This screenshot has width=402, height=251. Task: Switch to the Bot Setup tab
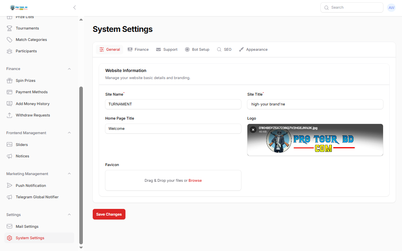coord(197,50)
